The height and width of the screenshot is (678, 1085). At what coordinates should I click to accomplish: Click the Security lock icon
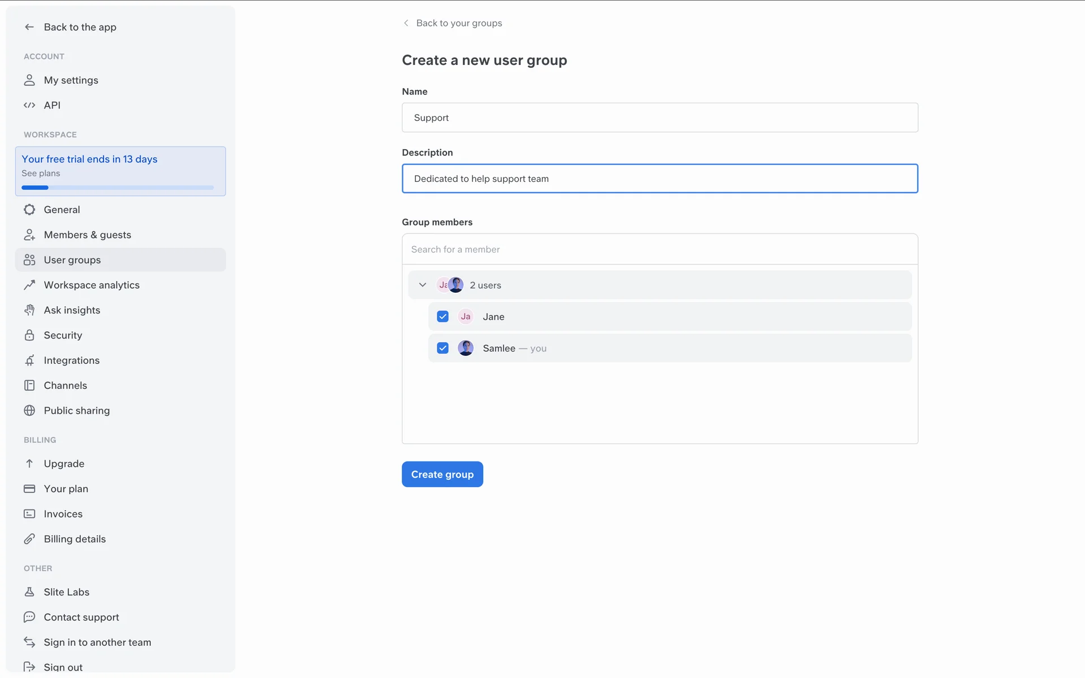click(x=29, y=335)
